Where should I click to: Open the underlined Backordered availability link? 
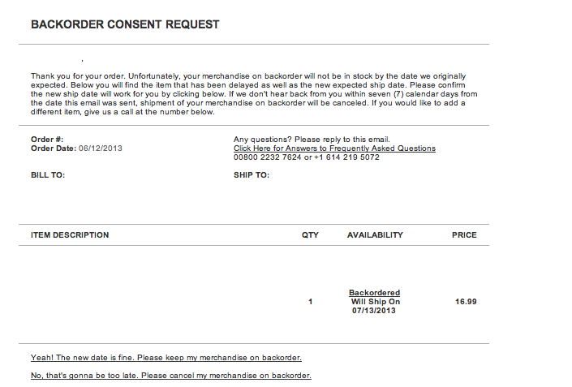(374, 293)
